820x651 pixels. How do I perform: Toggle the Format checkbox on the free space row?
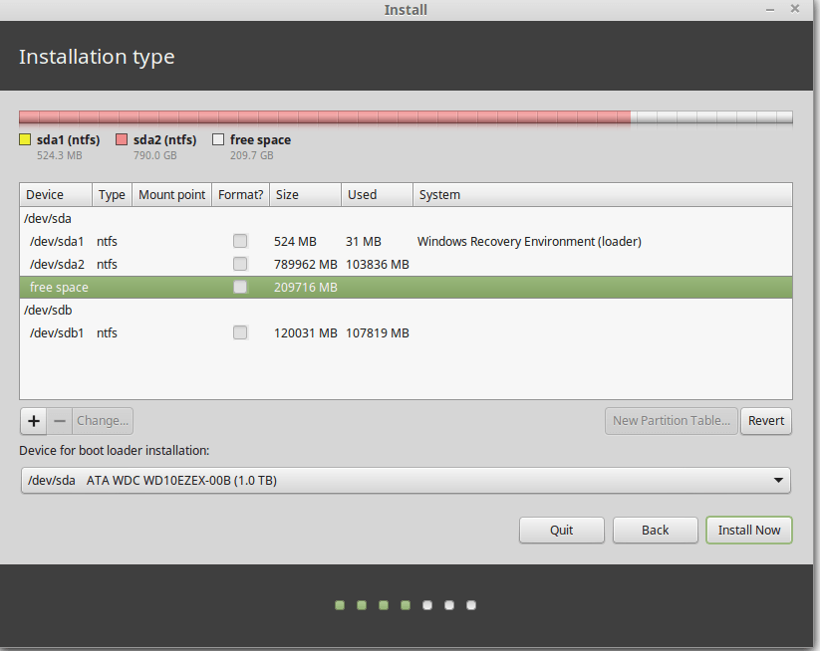(x=239, y=287)
